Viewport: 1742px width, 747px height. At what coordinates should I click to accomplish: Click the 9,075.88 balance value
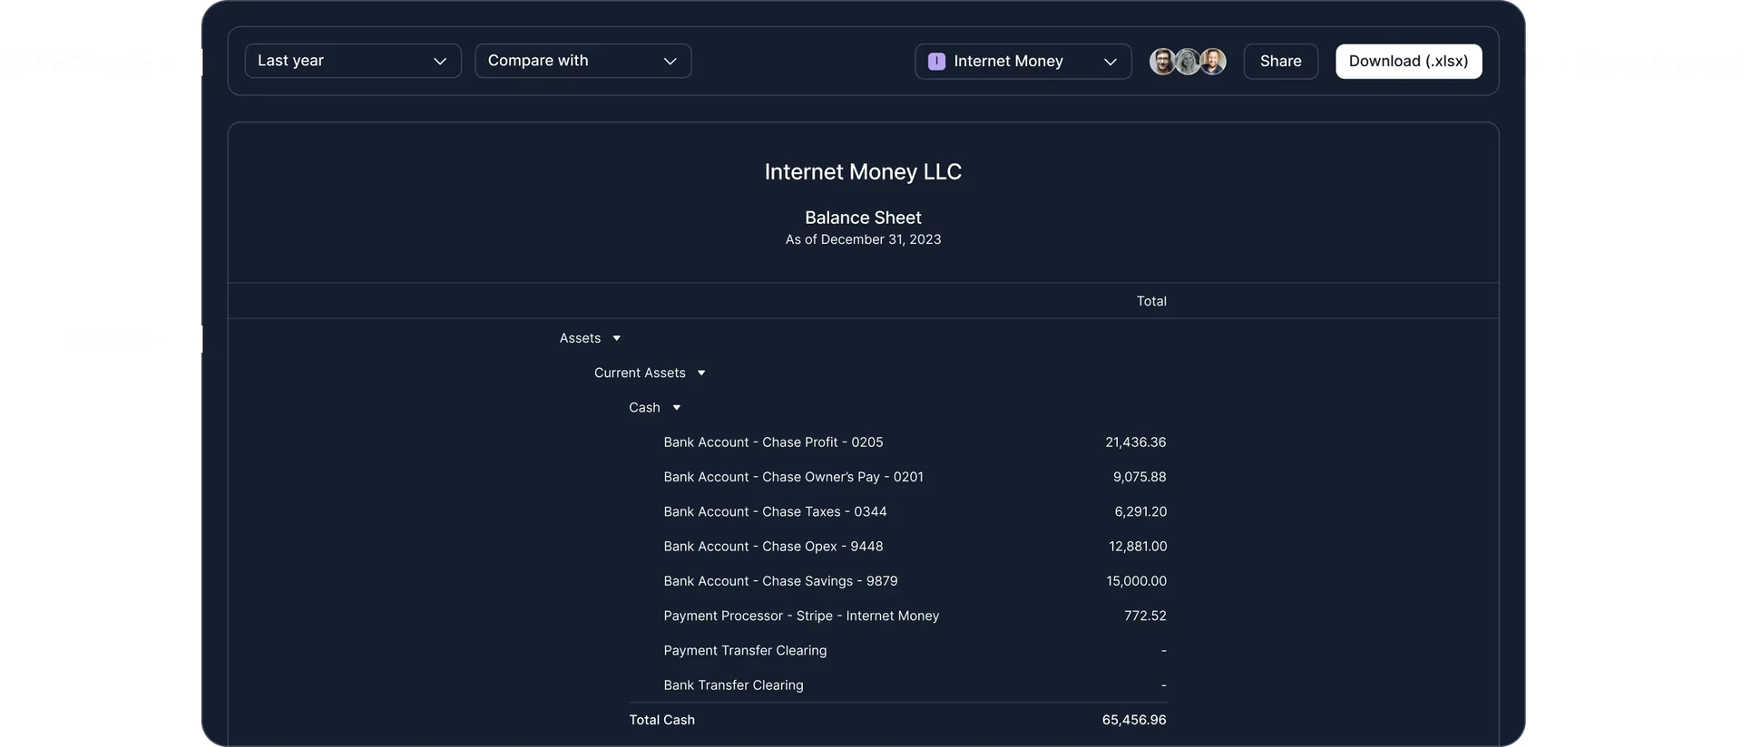(1140, 477)
